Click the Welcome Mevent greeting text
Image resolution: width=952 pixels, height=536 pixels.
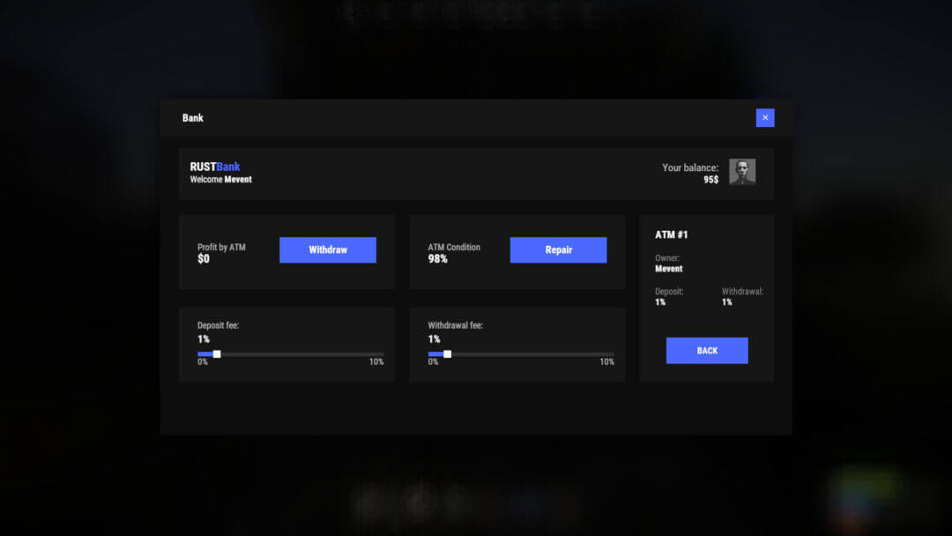(x=219, y=178)
